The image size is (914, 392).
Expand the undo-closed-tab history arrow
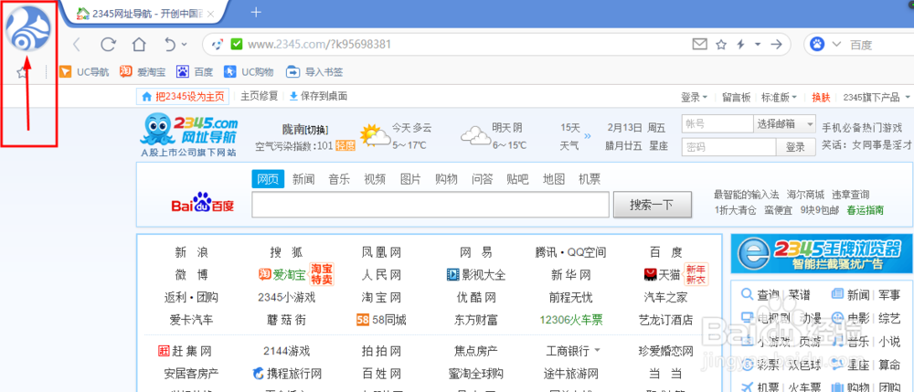185,44
